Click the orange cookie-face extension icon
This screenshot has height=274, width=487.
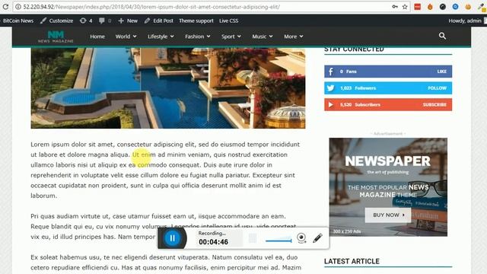468,7
